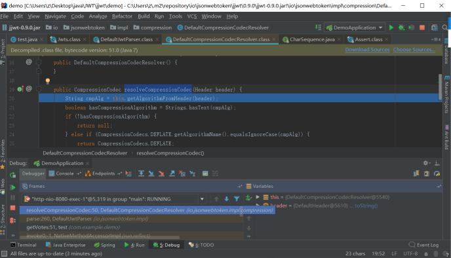The width and height of the screenshot is (451, 258).
Task: Click the jsonwebtoken breadcrumb in the navigation bar
Action: 85,28
